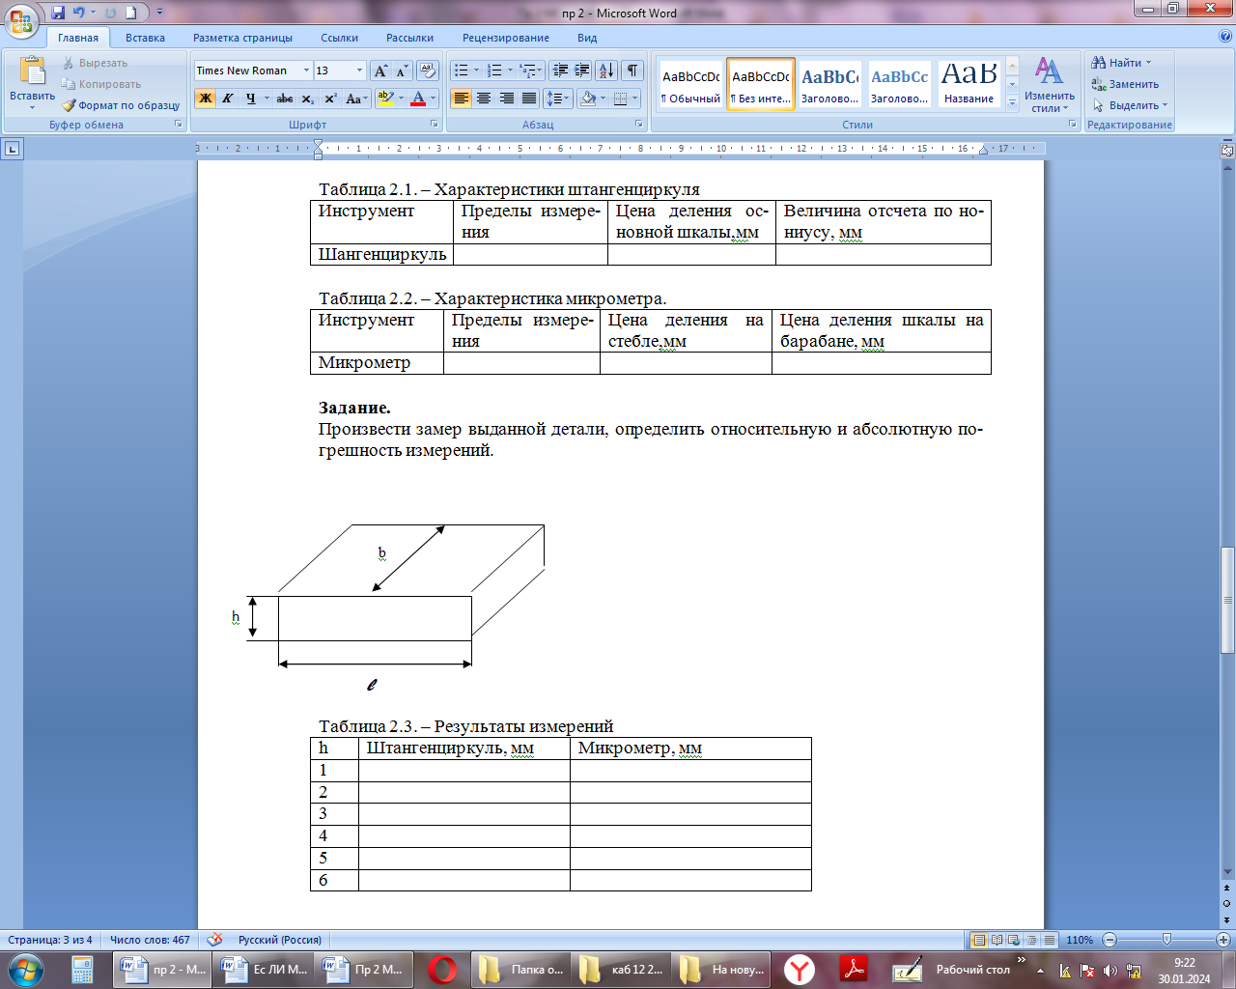Open Windows Start button
This screenshot has width=1236, height=989.
26,969
